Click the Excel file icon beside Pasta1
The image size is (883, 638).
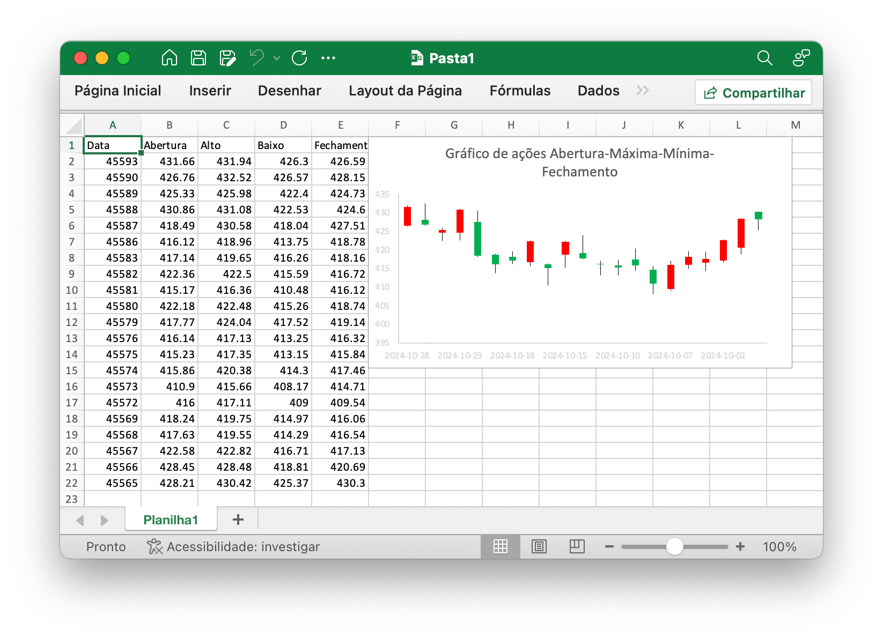click(417, 58)
